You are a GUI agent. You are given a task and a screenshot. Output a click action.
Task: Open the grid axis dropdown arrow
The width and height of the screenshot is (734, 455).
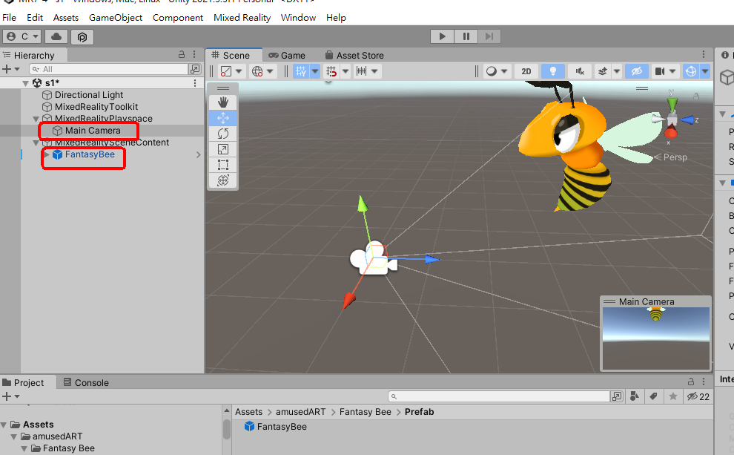tap(315, 71)
